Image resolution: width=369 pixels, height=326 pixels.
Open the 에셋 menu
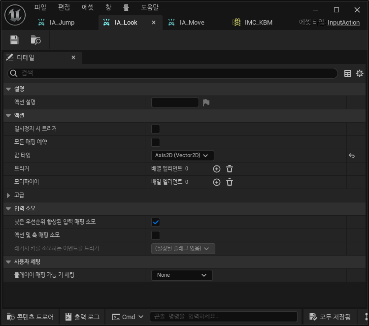point(88,7)
